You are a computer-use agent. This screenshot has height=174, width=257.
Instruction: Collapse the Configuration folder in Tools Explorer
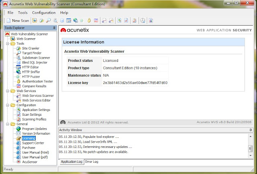(x=8, y=105)
